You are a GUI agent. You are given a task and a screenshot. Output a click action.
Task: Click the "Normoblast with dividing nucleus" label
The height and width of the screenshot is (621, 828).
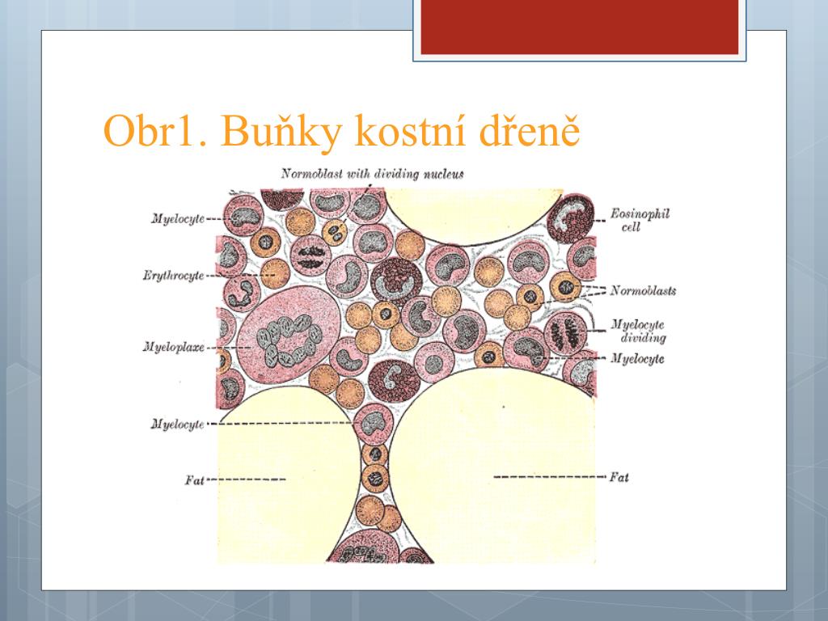[x=372, y=174]
